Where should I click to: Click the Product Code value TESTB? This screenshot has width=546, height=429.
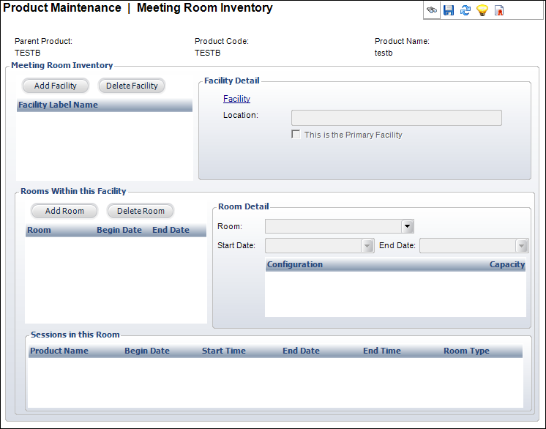pos(208,53)
